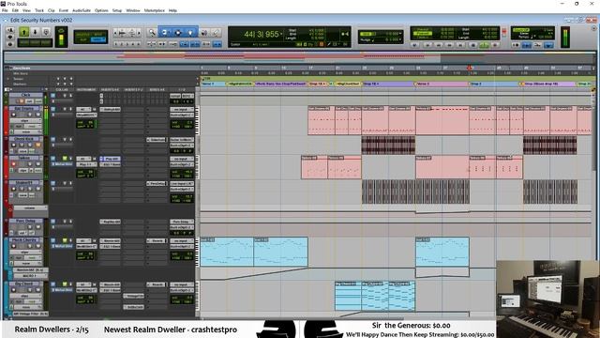This screenshot has height=338, width=600.
Task: Select the Scrubber tool
Action: coord(204,33)
